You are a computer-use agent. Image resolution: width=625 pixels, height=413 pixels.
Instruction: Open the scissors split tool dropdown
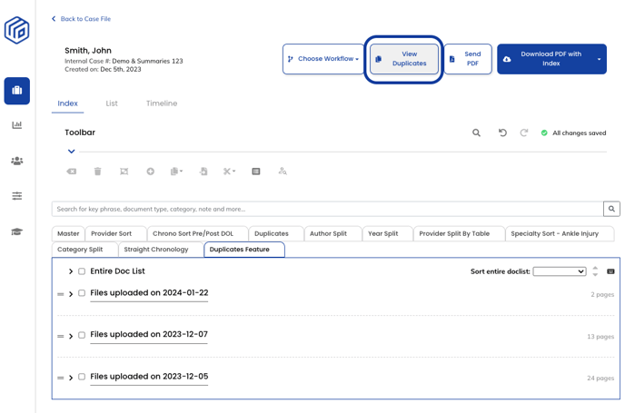point(229,172)
